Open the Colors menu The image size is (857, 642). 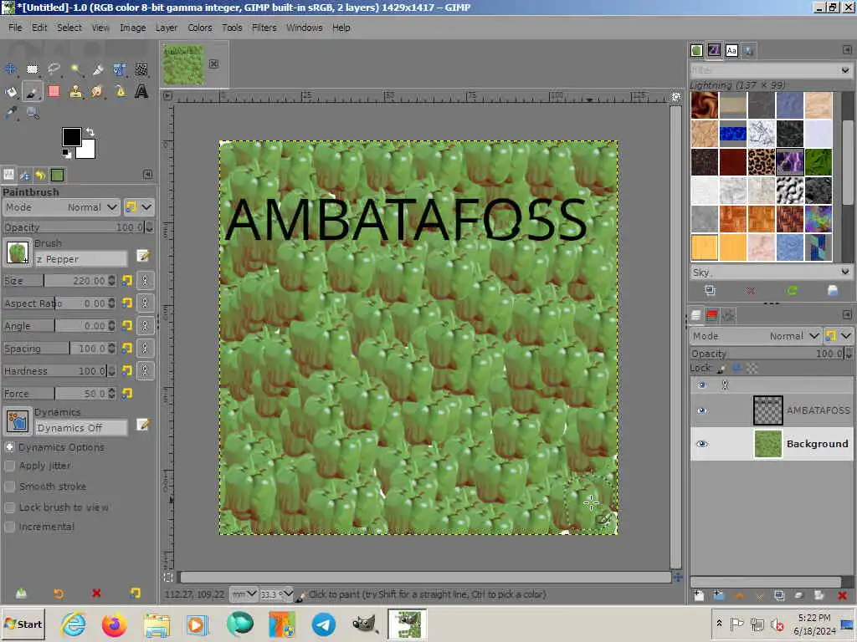(199, 28)
